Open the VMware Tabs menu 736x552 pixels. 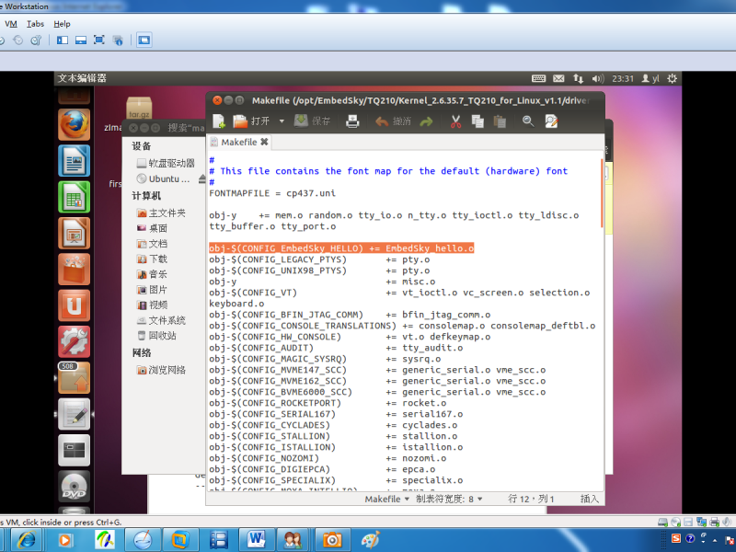pyautogui.click(x=35, y=23)
